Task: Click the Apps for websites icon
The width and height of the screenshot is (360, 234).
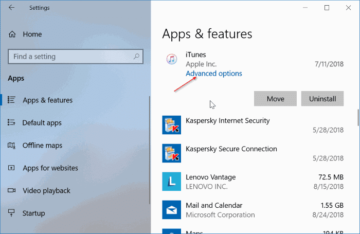Action: click(11, 168)
